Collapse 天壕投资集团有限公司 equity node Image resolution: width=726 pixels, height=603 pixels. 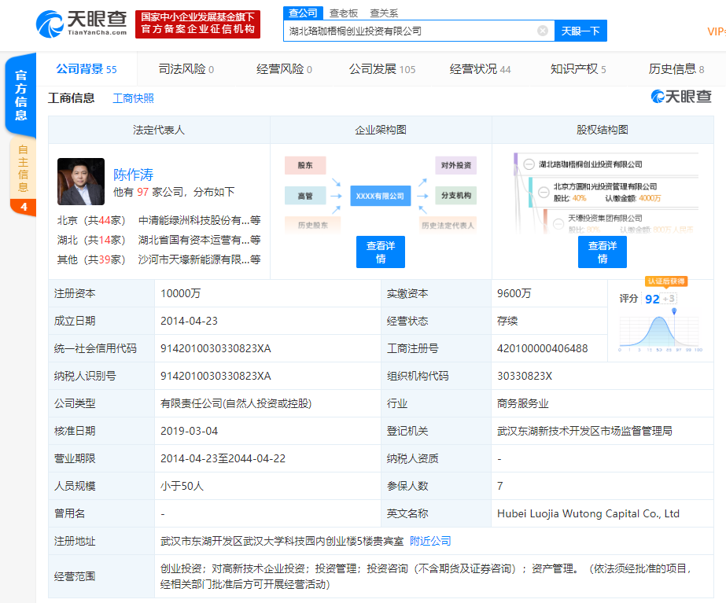(558, 223)
